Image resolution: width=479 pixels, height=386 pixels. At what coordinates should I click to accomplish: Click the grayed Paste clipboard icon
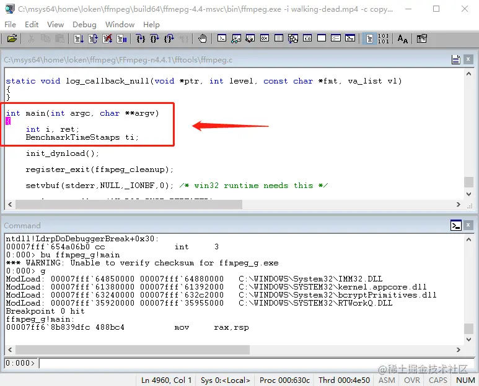pyautogui.click(x=59, y=39)
